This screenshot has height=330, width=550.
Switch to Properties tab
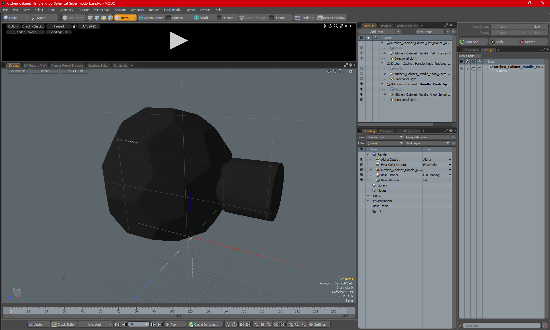[x=471, y=50]
